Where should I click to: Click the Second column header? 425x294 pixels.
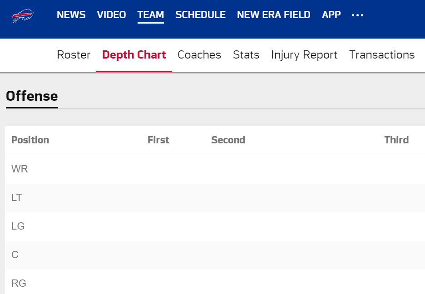228,140
